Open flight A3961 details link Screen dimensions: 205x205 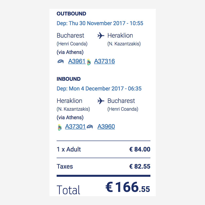click(77, 61)
